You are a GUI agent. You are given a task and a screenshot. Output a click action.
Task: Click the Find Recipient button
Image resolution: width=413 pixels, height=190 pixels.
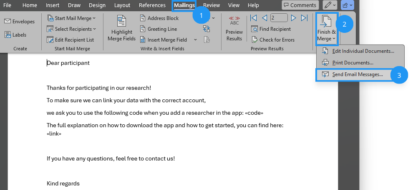click(271, 29)
